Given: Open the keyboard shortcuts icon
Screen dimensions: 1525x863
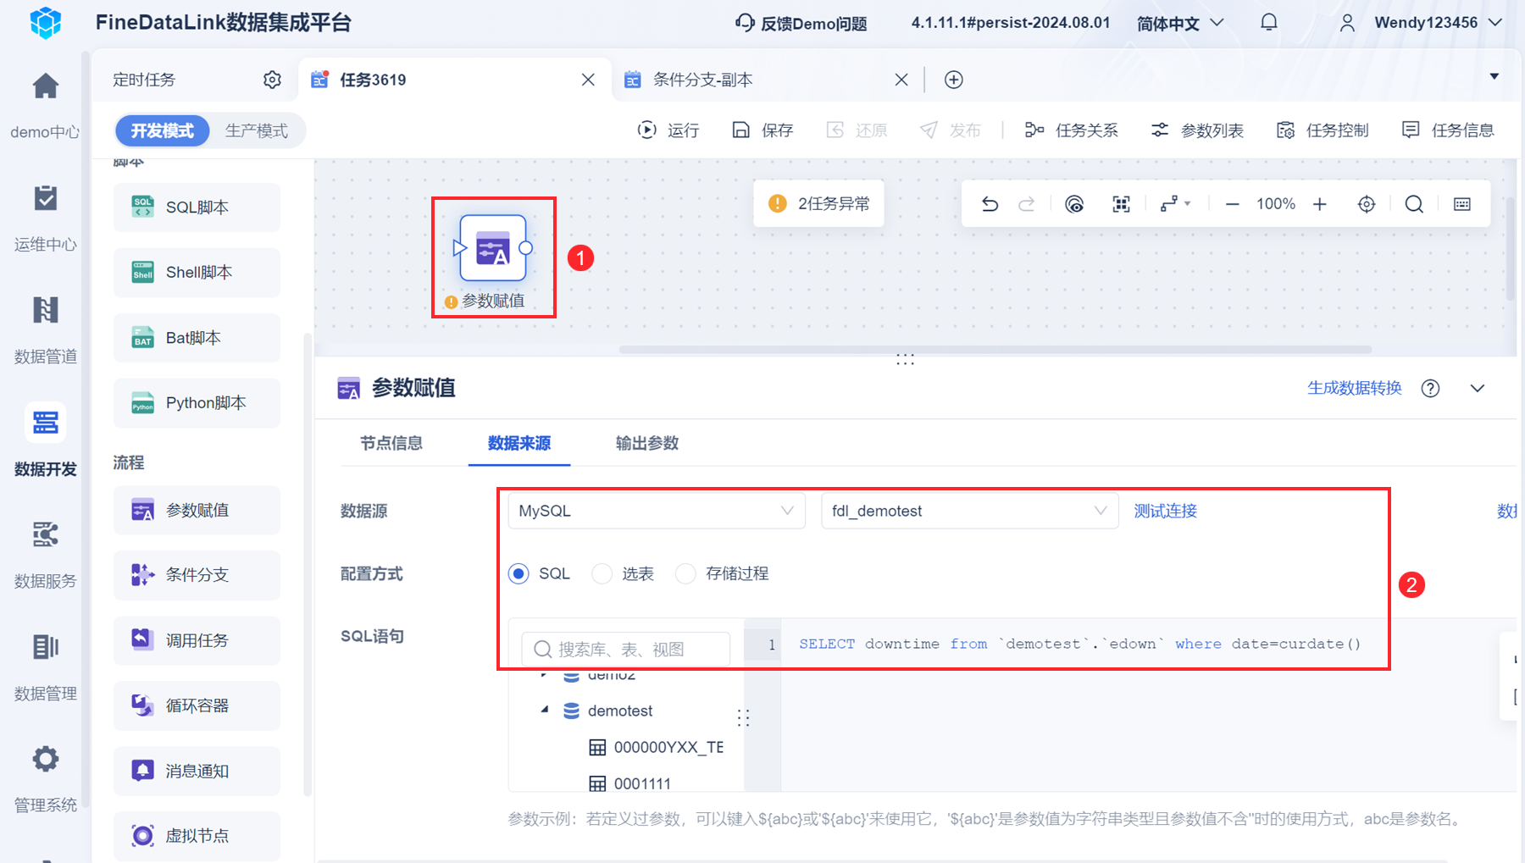Looking at the screenshot, I should pos(1462,204).
